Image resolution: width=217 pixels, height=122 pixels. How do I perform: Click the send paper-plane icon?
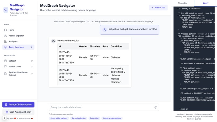tap(155, 107)
